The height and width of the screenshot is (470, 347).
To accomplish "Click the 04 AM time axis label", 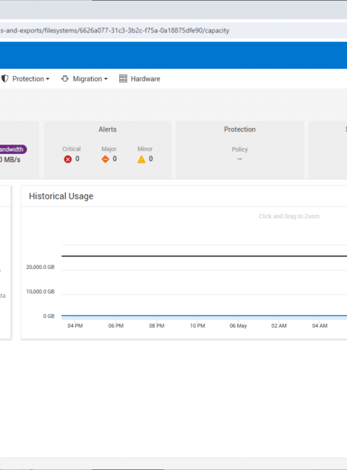I will 320,325.
